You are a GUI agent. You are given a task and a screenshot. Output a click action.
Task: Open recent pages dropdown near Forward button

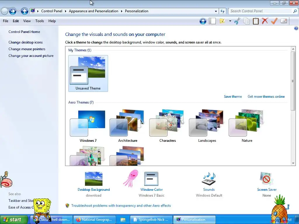click(x=18, y=11)
